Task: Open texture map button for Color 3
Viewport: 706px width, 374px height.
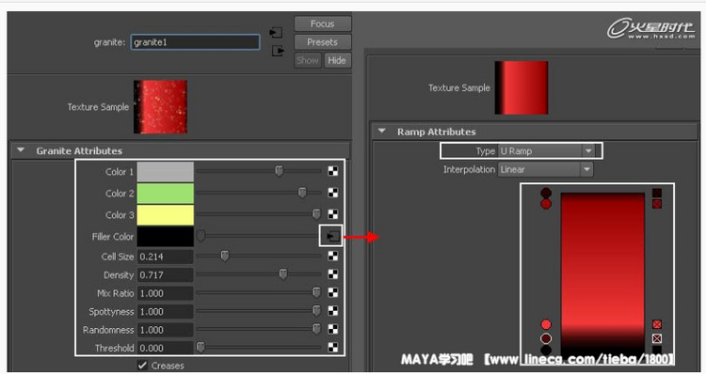Action: [332, 214]
